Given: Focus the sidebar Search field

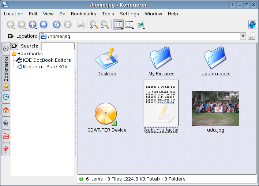Looking at the screenshot, I should pos(58,46).
